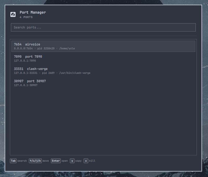The width and height of the screenshot is (208, 177).
Task: Click the Port Manager app icon
Action: (x=13, y=14)
